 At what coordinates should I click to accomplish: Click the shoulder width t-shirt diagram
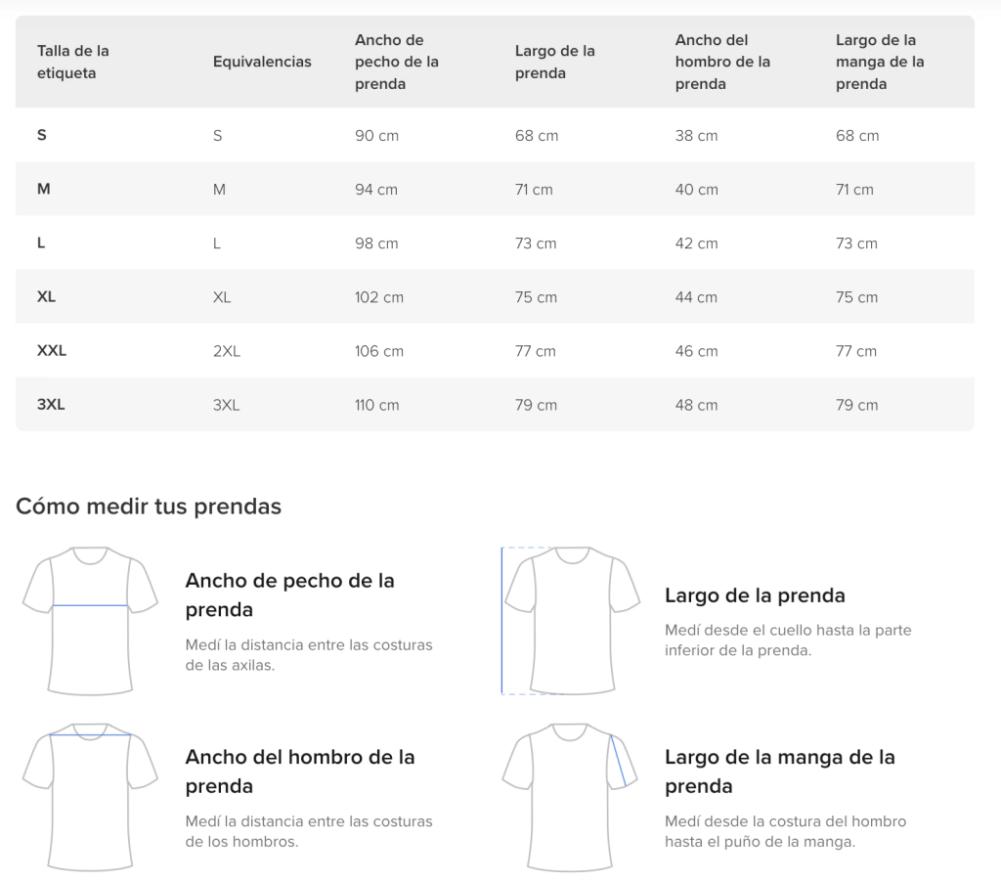[x=91, y=796]
